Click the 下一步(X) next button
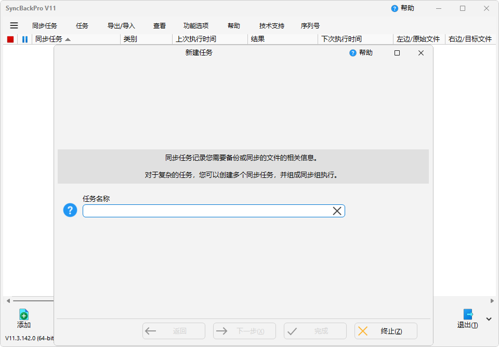499x347 pixels. click(244, 331)
